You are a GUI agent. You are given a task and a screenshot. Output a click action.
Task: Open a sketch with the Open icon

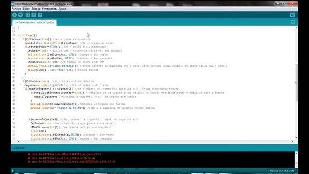pos(34,15)
